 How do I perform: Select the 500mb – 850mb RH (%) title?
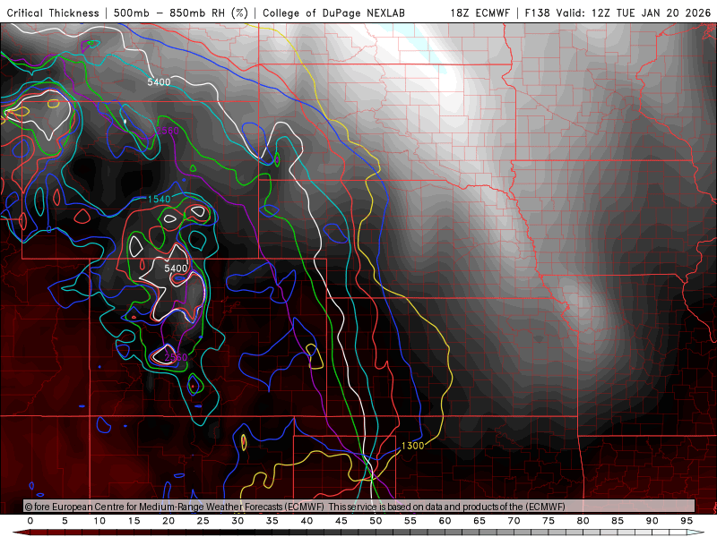pyautogui.click(x=181, y=13)
